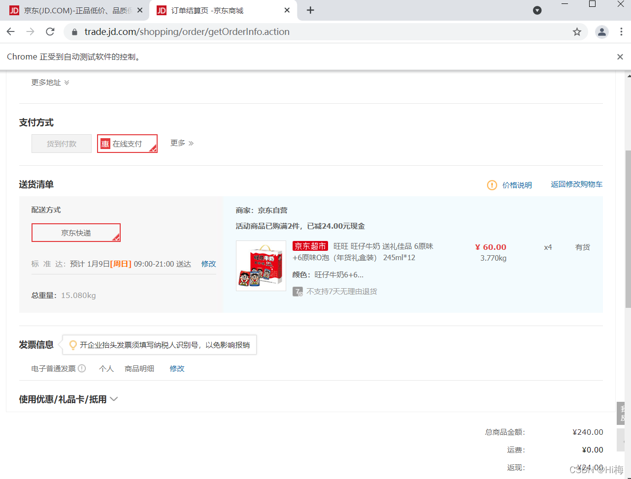Click the 运费 label

[516, 450]
